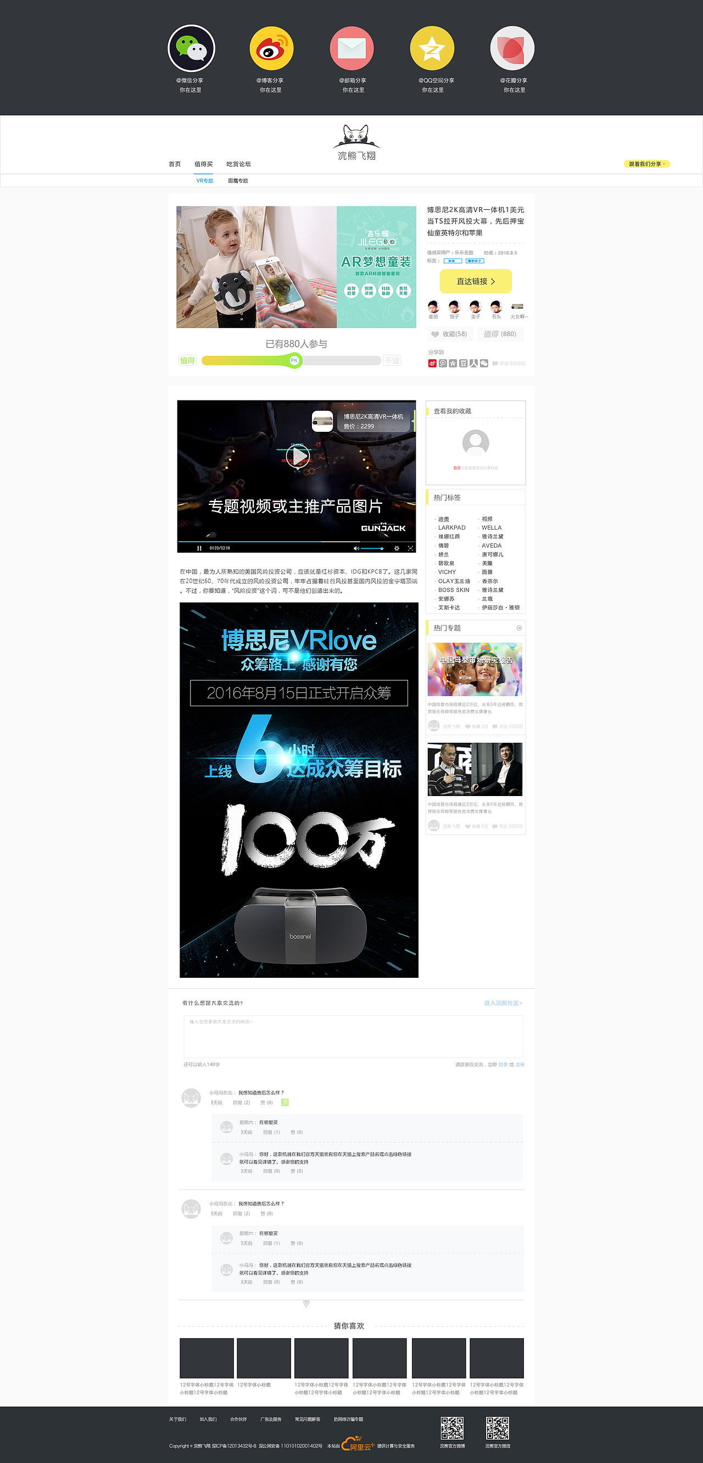
Task: Switch to the VR专题 sub-tab
Action: point(204,181)
